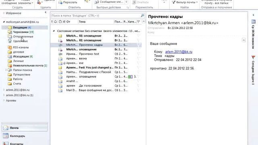The height and width of the screenshot is (145, 258).
Task: Switch to Почта mail view
Action: [x=25, y=128]
